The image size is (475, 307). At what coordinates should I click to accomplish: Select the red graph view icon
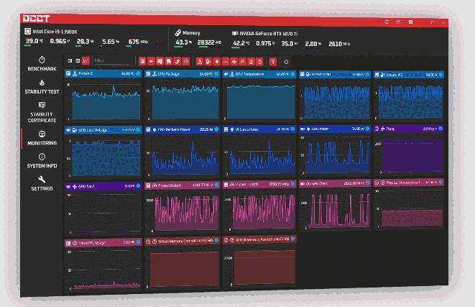click(x=86, y=61)
